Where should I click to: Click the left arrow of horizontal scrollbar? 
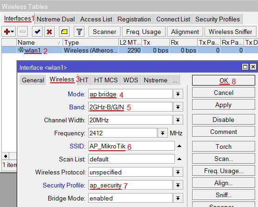[6, 156]
